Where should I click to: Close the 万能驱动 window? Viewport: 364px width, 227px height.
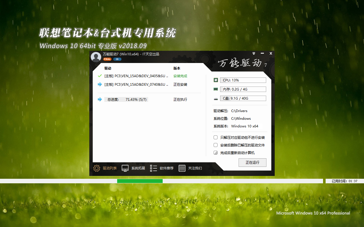pos(271,53)
